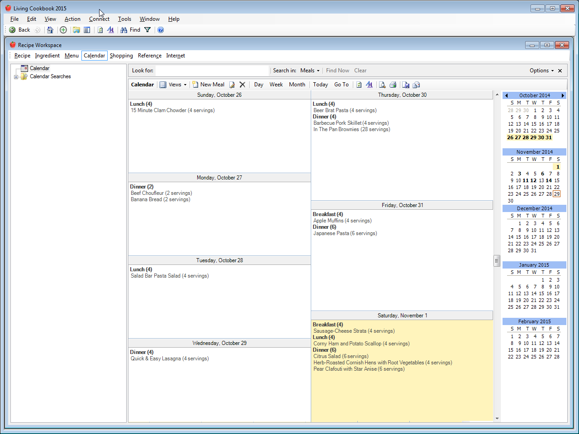Click the Refresh icon in main toolbar

pyautogui.click(x=100, y=30)
